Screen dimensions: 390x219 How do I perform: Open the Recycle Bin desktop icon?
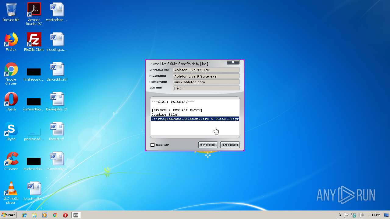[11, 12]
